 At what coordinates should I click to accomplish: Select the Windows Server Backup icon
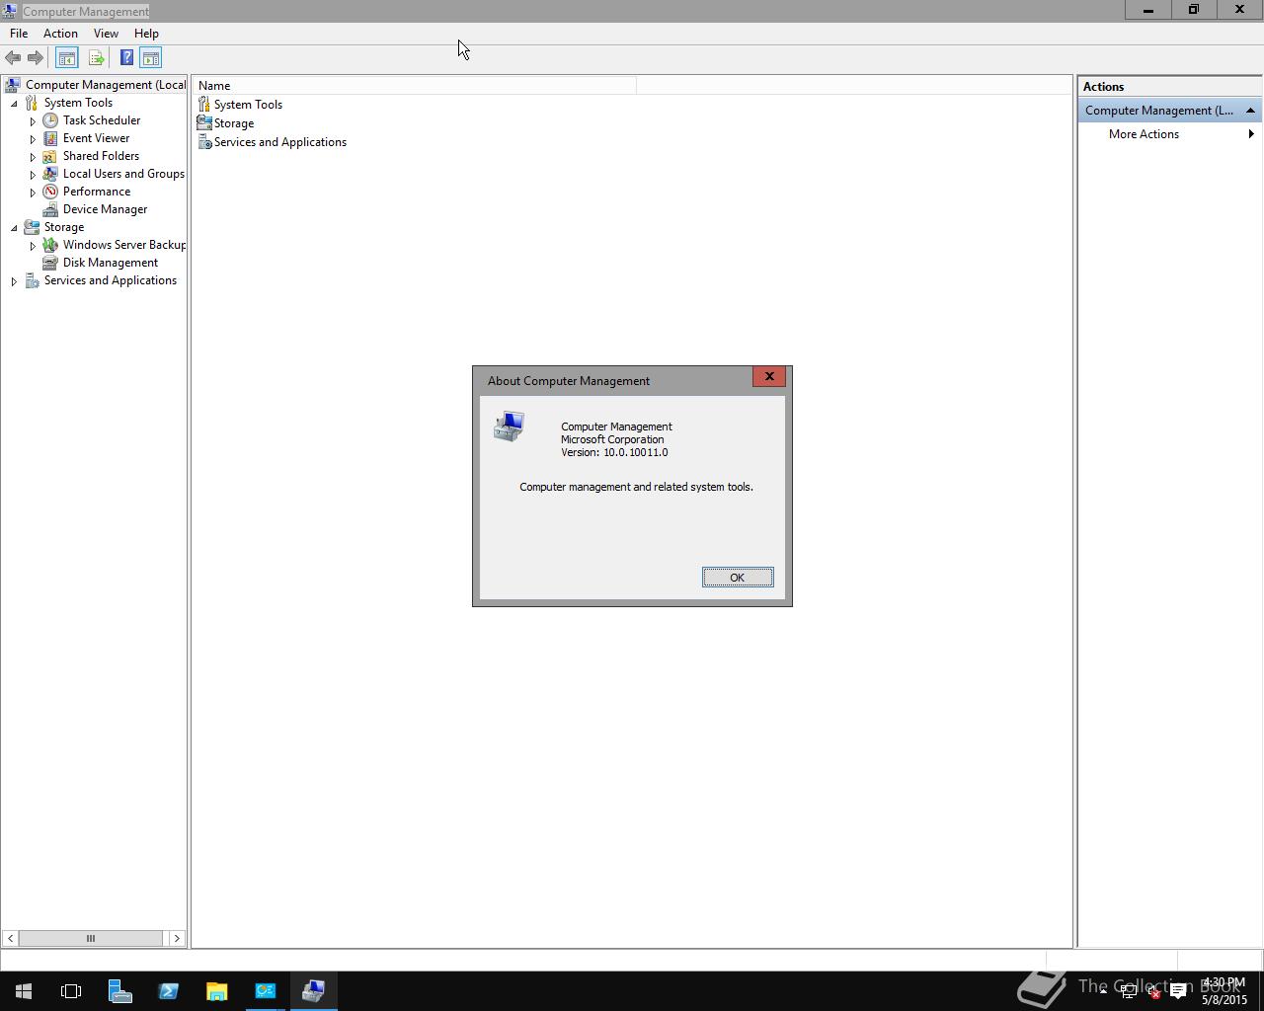click(50, 245)
